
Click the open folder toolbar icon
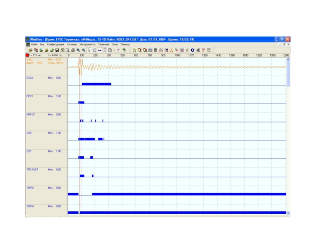coord(31,50)
